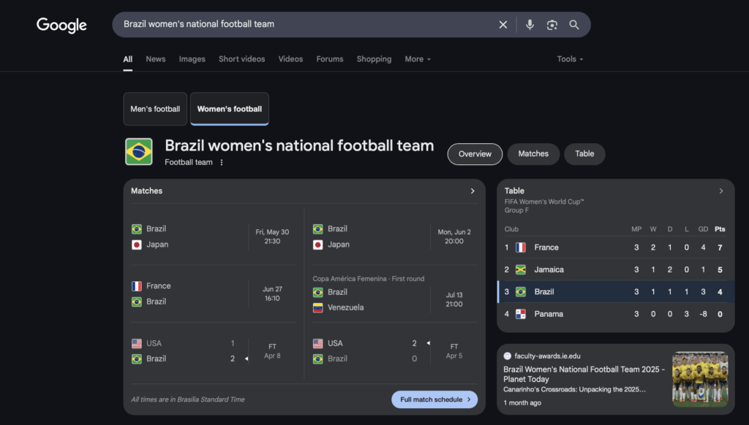Select the Men's football toggle
The height and width of the screenshot is (425, 749).
(155, 109)
